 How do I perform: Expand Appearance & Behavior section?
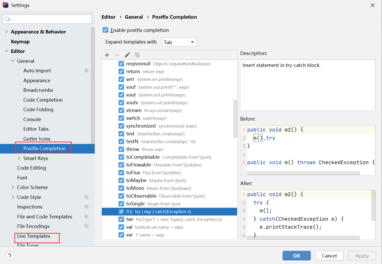[x=6, y=32]
